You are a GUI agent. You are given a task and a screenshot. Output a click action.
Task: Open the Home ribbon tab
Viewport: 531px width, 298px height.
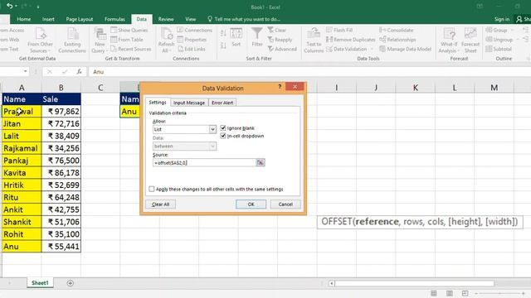[x=24, y=19]
